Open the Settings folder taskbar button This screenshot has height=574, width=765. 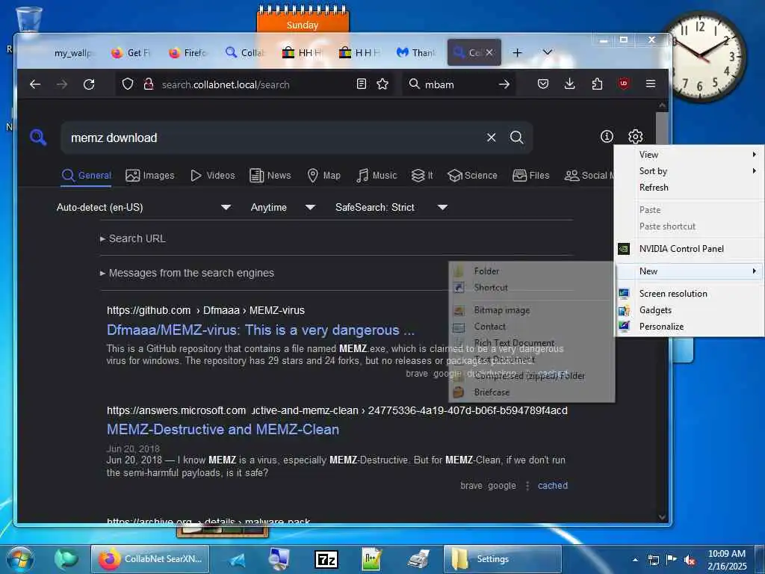503,559
